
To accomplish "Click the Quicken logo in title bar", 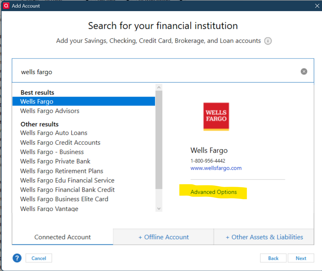I will tap(6, 5).
